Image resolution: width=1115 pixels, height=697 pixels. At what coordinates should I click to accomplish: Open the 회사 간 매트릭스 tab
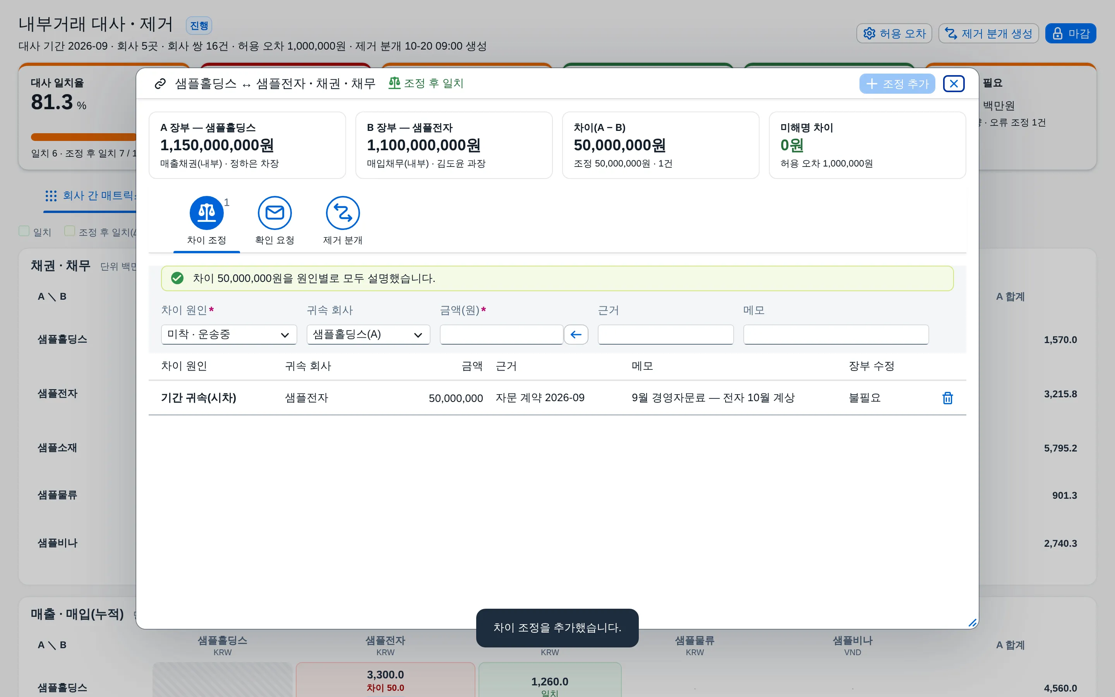click(x=90, y=196)
